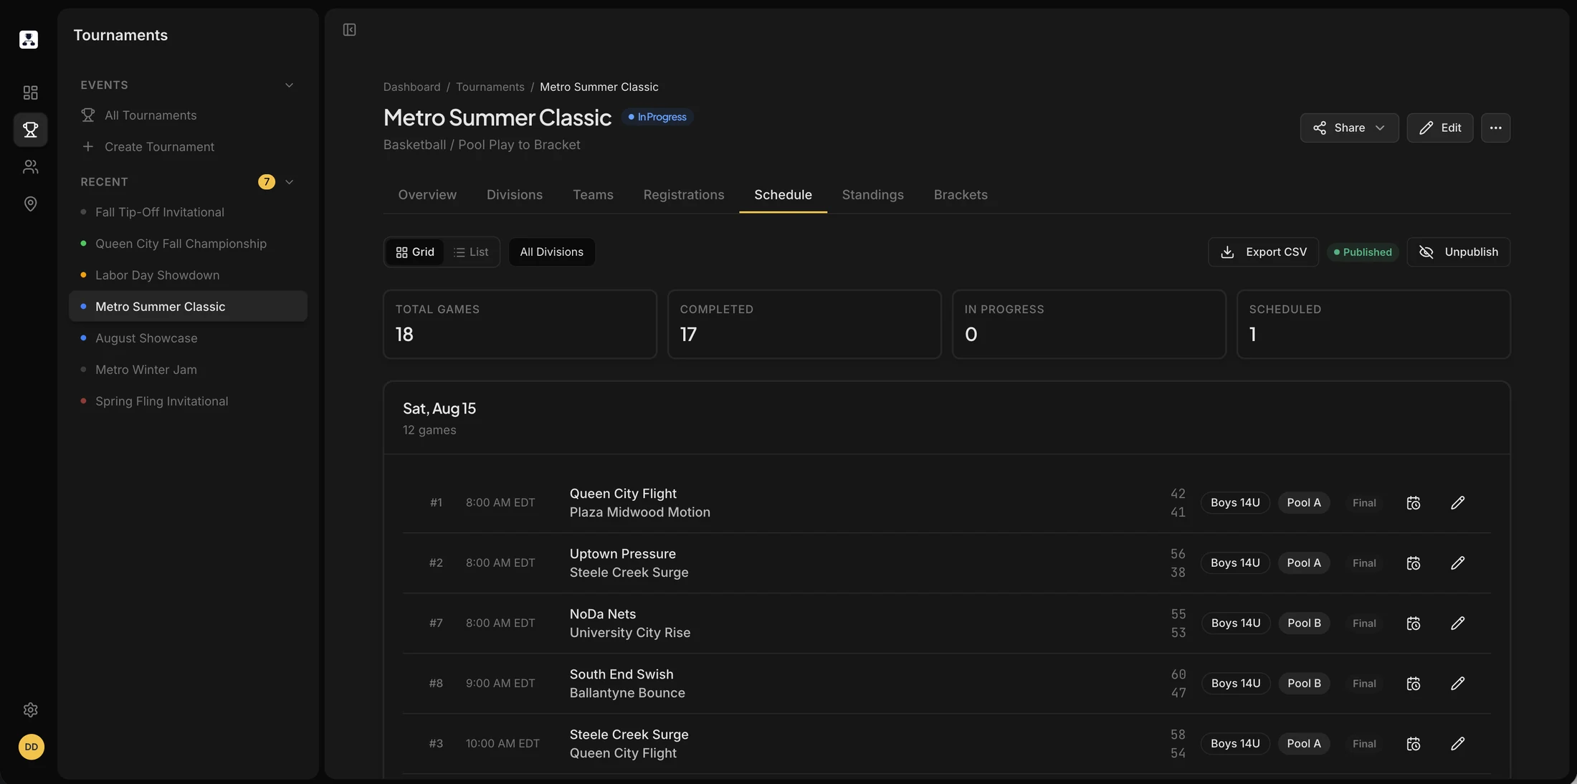Click Pool B tag on game #7

(x=1304, y=623)
